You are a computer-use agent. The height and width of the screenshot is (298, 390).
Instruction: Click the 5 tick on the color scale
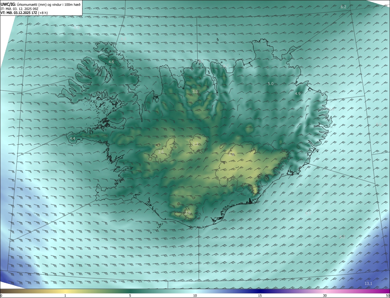(130, 296)
